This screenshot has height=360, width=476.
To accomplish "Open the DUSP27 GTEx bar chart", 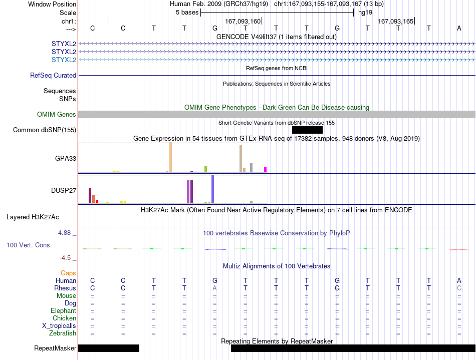I will coord(173,190).
